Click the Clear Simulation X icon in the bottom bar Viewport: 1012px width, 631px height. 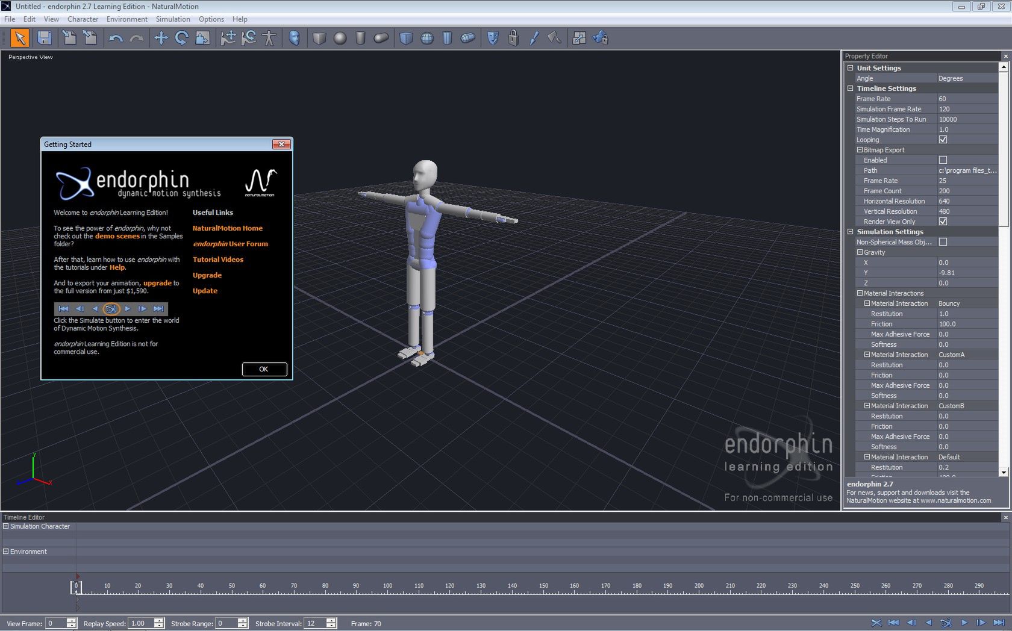coord(876,623)
